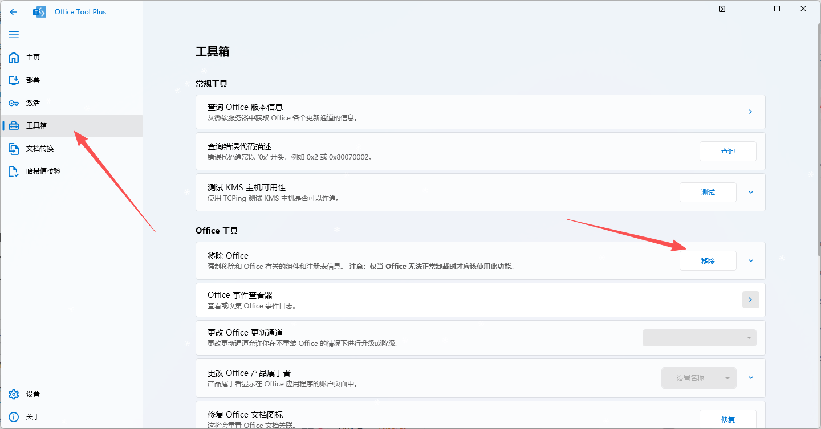This screenshot has width=821, height=429.
Task: Collapse the sidebar with hamburger menu
Action: point(13,35)
